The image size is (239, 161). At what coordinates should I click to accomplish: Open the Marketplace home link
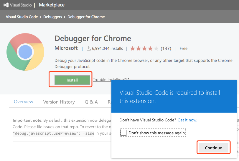pyautogui.click(x=52, y=5)
